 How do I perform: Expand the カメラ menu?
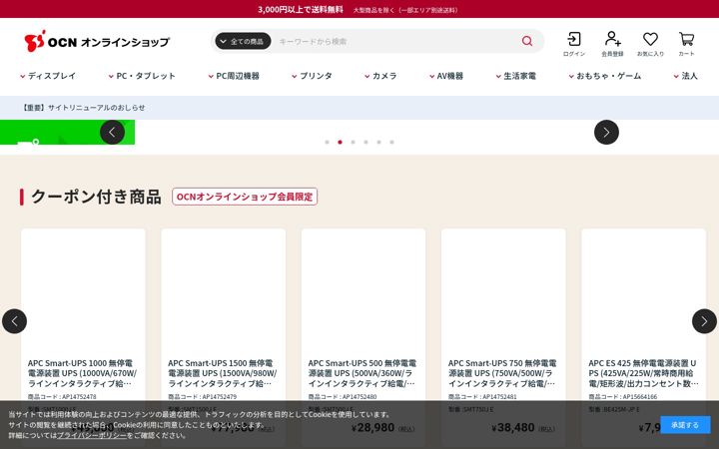click(x=380, y=76)
